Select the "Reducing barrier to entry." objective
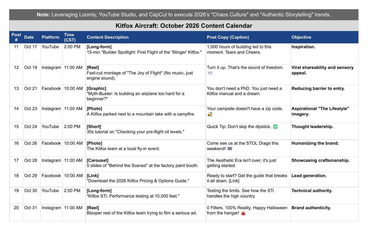 coord(324,95)
